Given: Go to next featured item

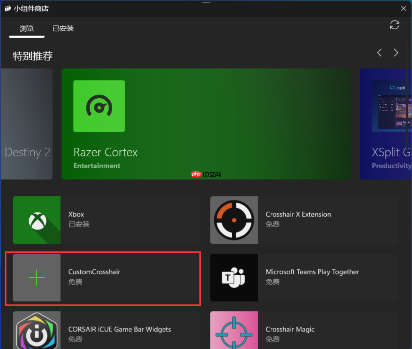Looking at the screenshot, I should coord(396,53).
